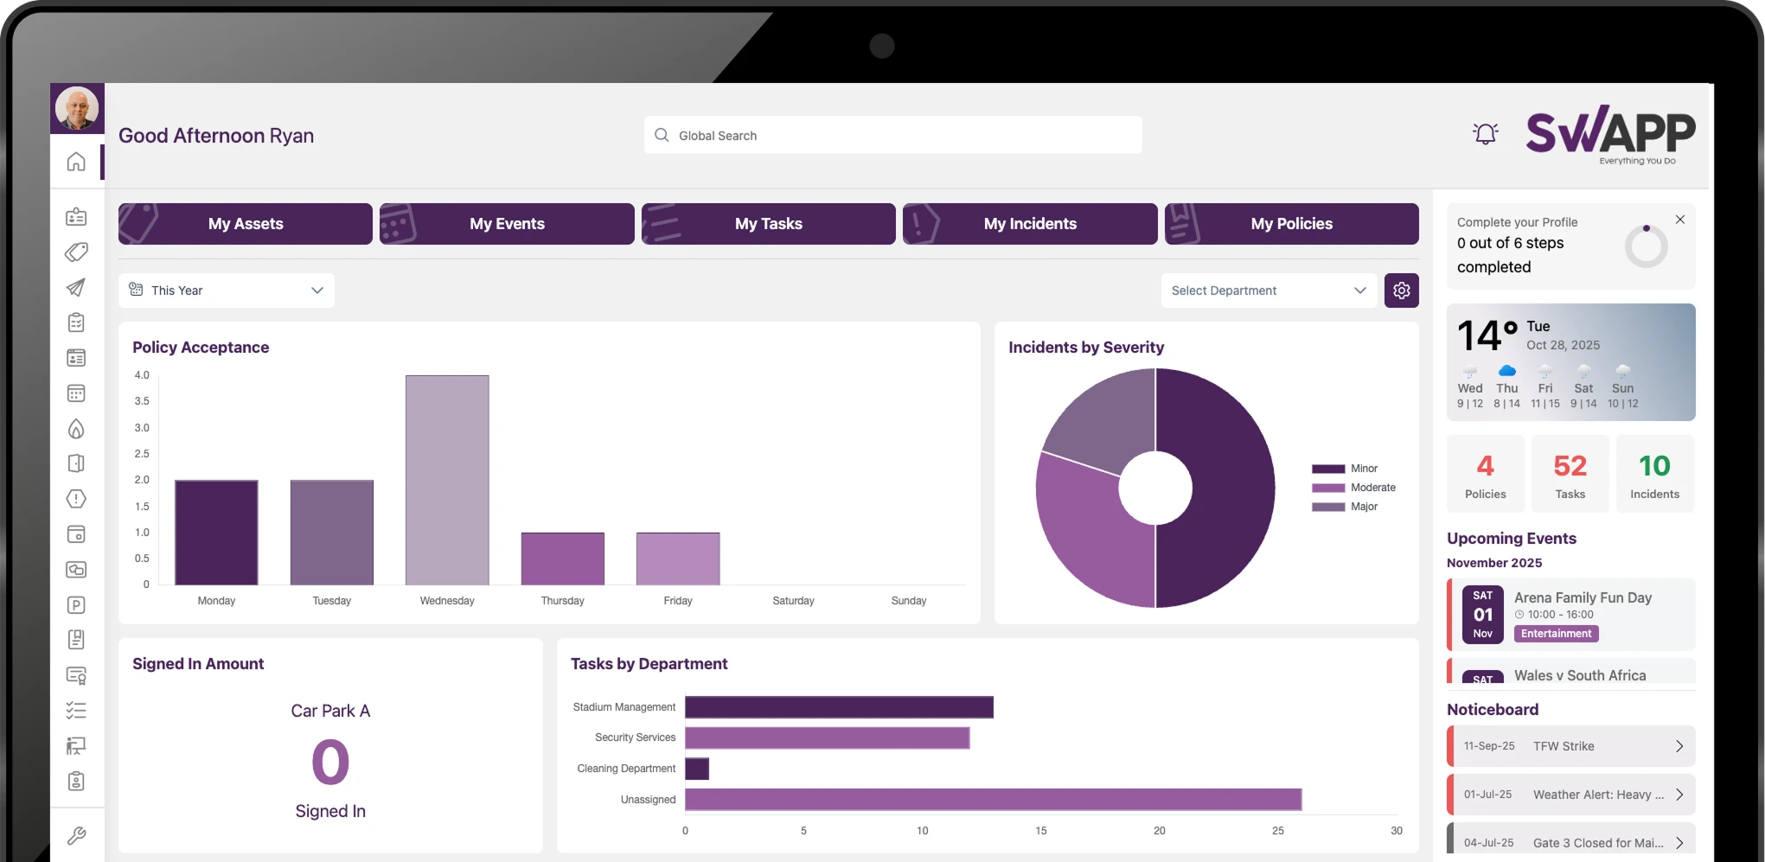Click the tags icon for assets
The width and height of the screenshot is (1765, 862).
pyautogui.click(x=76, y=252)
